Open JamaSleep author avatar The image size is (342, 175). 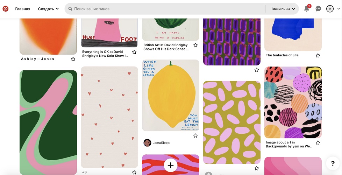pyautogui.click(x=147, y=143)
